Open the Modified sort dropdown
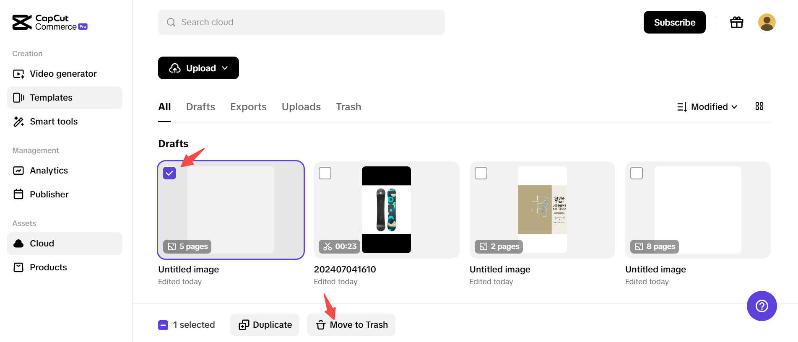 point(708,107)
